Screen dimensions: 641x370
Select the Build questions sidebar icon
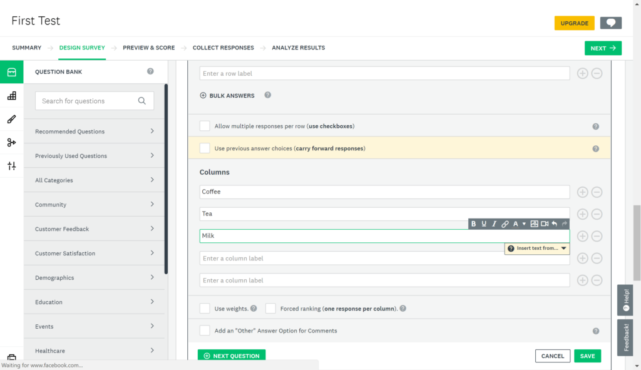tap(11, 95)
